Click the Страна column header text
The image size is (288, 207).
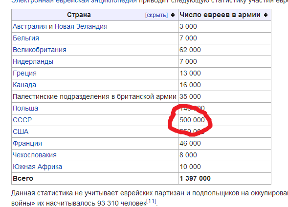pos(79,15)
